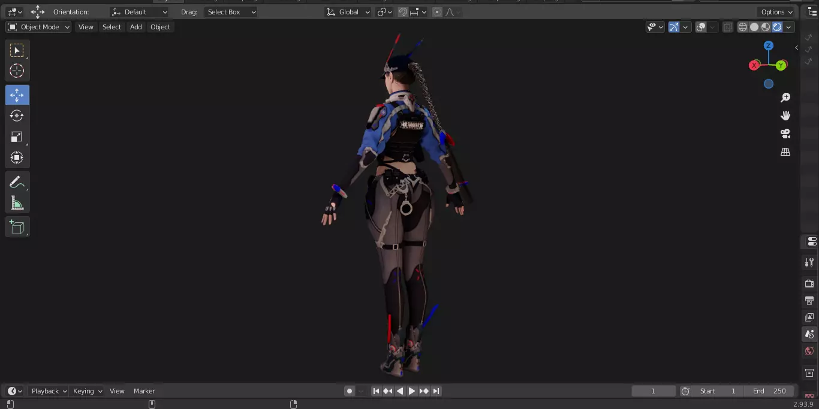This screenshot has width=819, height=409.
Task: Click the X axis on navigation gizmo
Action: (x=755, y=65)
